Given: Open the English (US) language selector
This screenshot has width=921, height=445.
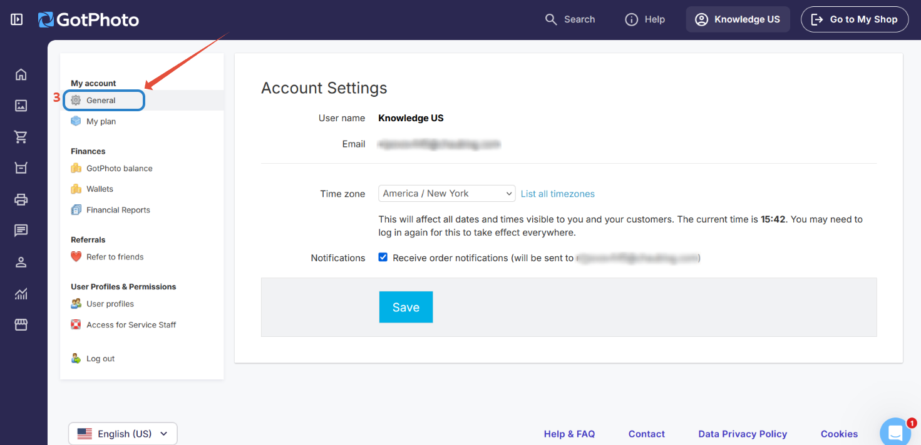Looking at the screenshot, I should pyautogui.click(x=123, y=434).
